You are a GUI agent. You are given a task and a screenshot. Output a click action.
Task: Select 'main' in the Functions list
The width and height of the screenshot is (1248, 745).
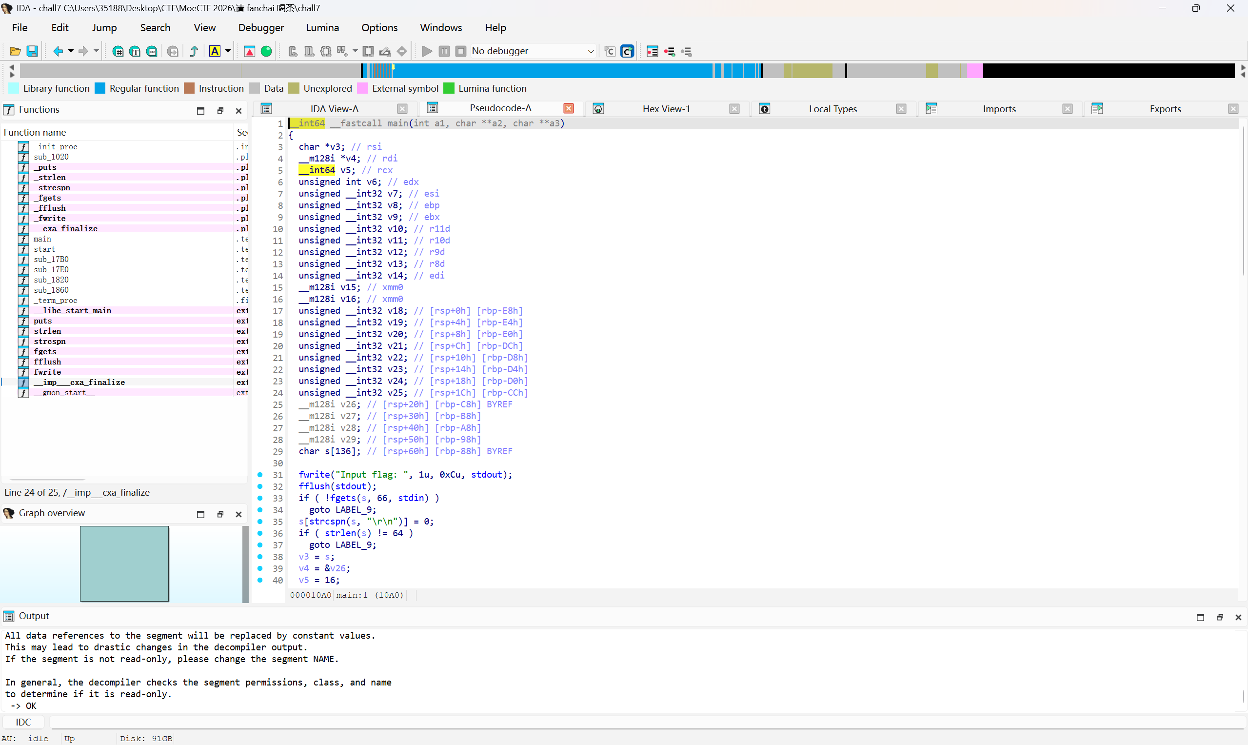point(42,239)
